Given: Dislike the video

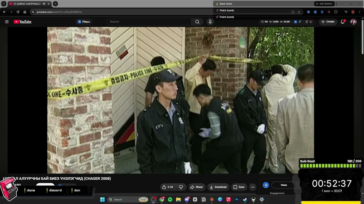Looking at the screenshot, I should pyautogui.click(x=181, y=187).
